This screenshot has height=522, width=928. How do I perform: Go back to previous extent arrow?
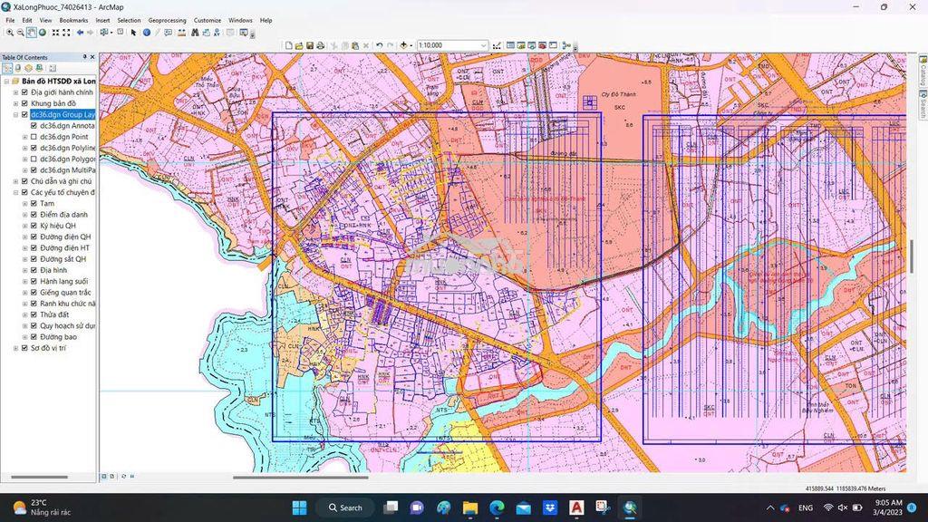click(80, 33)
